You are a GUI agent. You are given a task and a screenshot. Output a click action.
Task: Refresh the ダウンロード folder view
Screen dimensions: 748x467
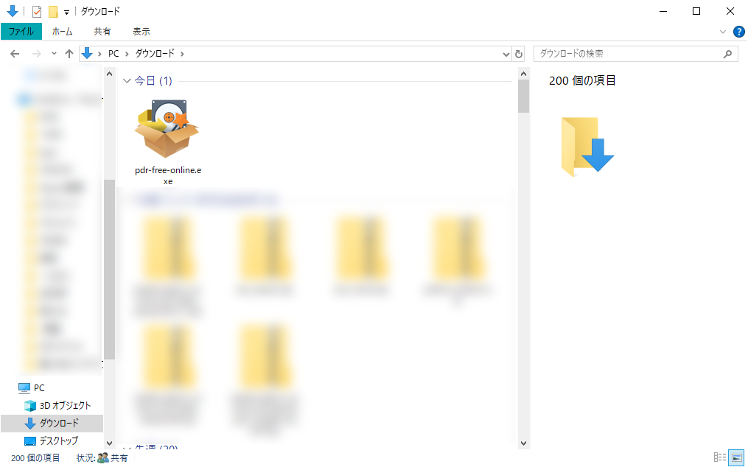pos(519,55)
